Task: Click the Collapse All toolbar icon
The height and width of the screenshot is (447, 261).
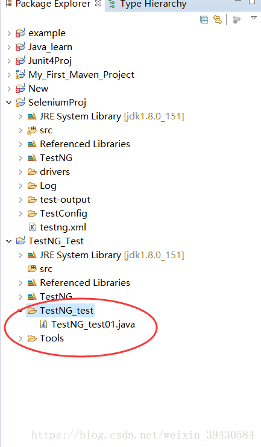Action: pyautogui.click(x=204, y=20)
